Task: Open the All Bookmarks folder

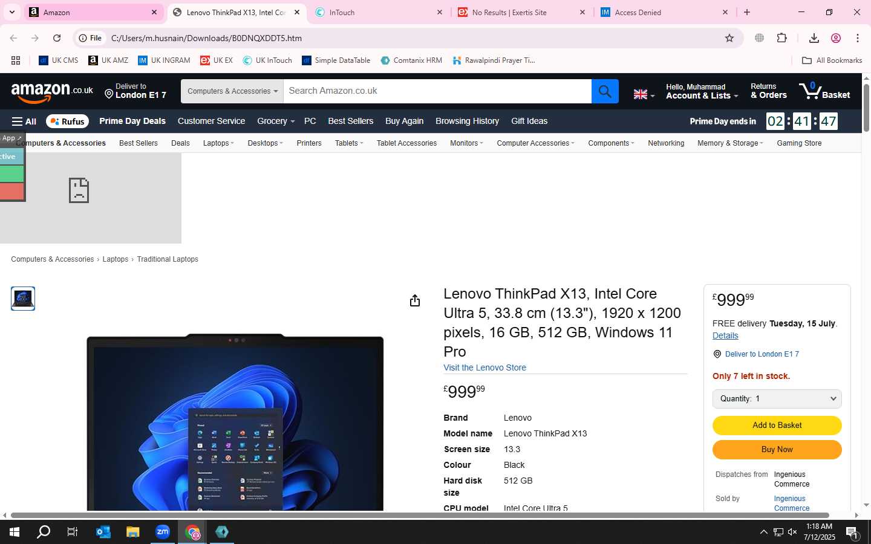Action: (832, 60)
